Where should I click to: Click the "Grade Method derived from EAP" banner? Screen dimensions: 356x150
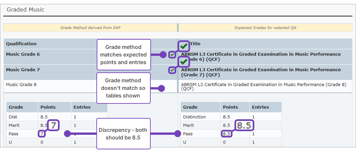pos(90,28)
